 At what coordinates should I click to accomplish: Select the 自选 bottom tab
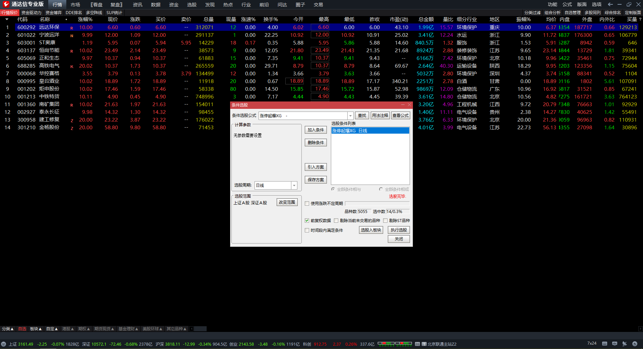tap(22, 329)
